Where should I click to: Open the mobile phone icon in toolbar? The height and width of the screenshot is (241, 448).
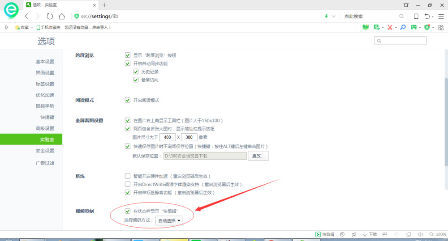click(x=416, y=16)
